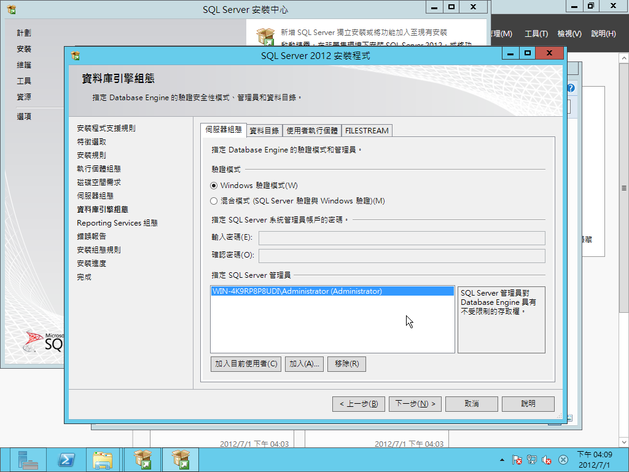Click 加入目前使用者(C) button
The width and height of the screenshot is (629, 472).
coord(246,364)
